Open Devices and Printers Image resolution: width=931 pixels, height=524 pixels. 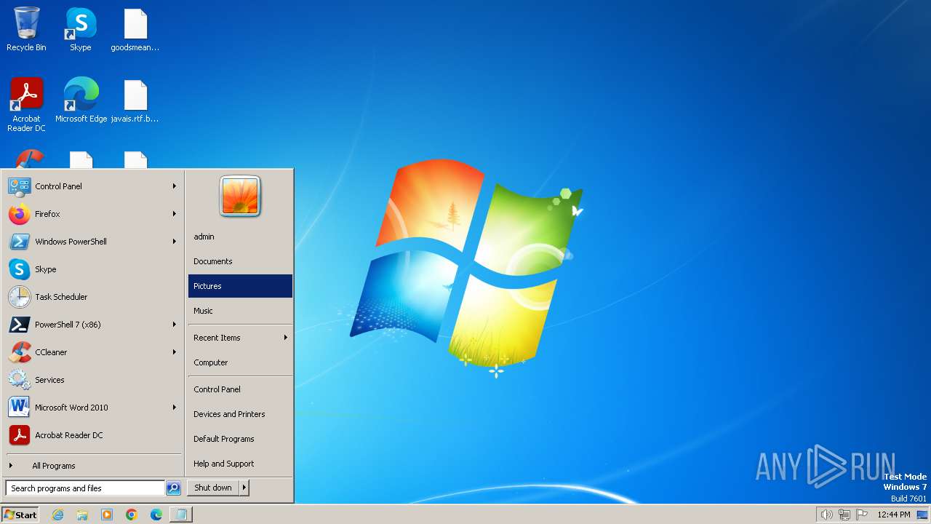pos(240,414)
